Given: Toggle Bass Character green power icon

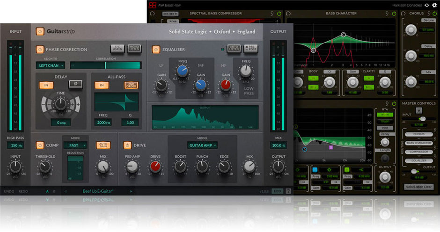Looking at the screenshot, I should pyautogui.click(x=394, y=14).
